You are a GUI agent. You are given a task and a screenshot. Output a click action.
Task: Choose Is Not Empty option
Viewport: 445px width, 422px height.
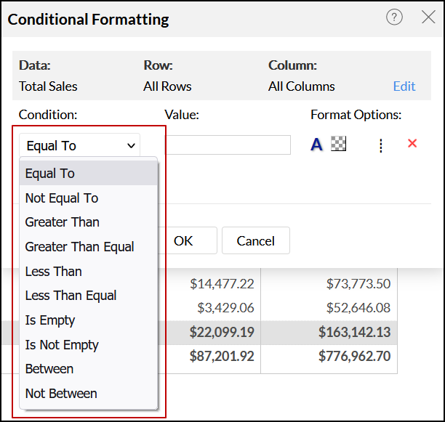click(x=62, y=345)
